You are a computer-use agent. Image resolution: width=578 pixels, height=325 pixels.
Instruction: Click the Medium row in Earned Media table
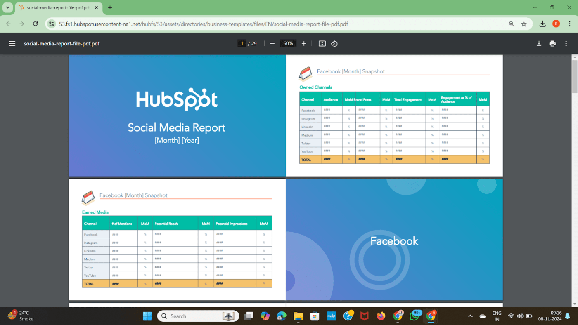(x=177, y=259)
